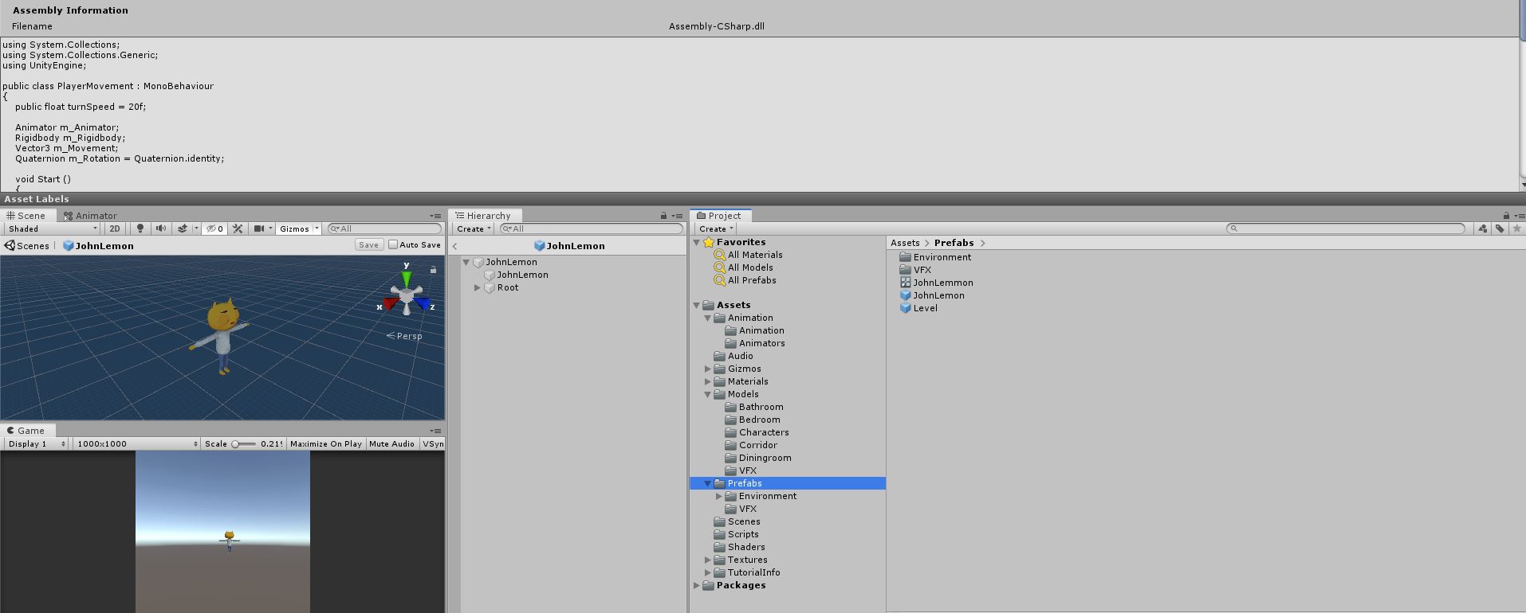Image resolution: width=1526 pixels, height=613 pixels.
Task: Open the Display 1 dropdown
Action: click(x=37, y=443)
